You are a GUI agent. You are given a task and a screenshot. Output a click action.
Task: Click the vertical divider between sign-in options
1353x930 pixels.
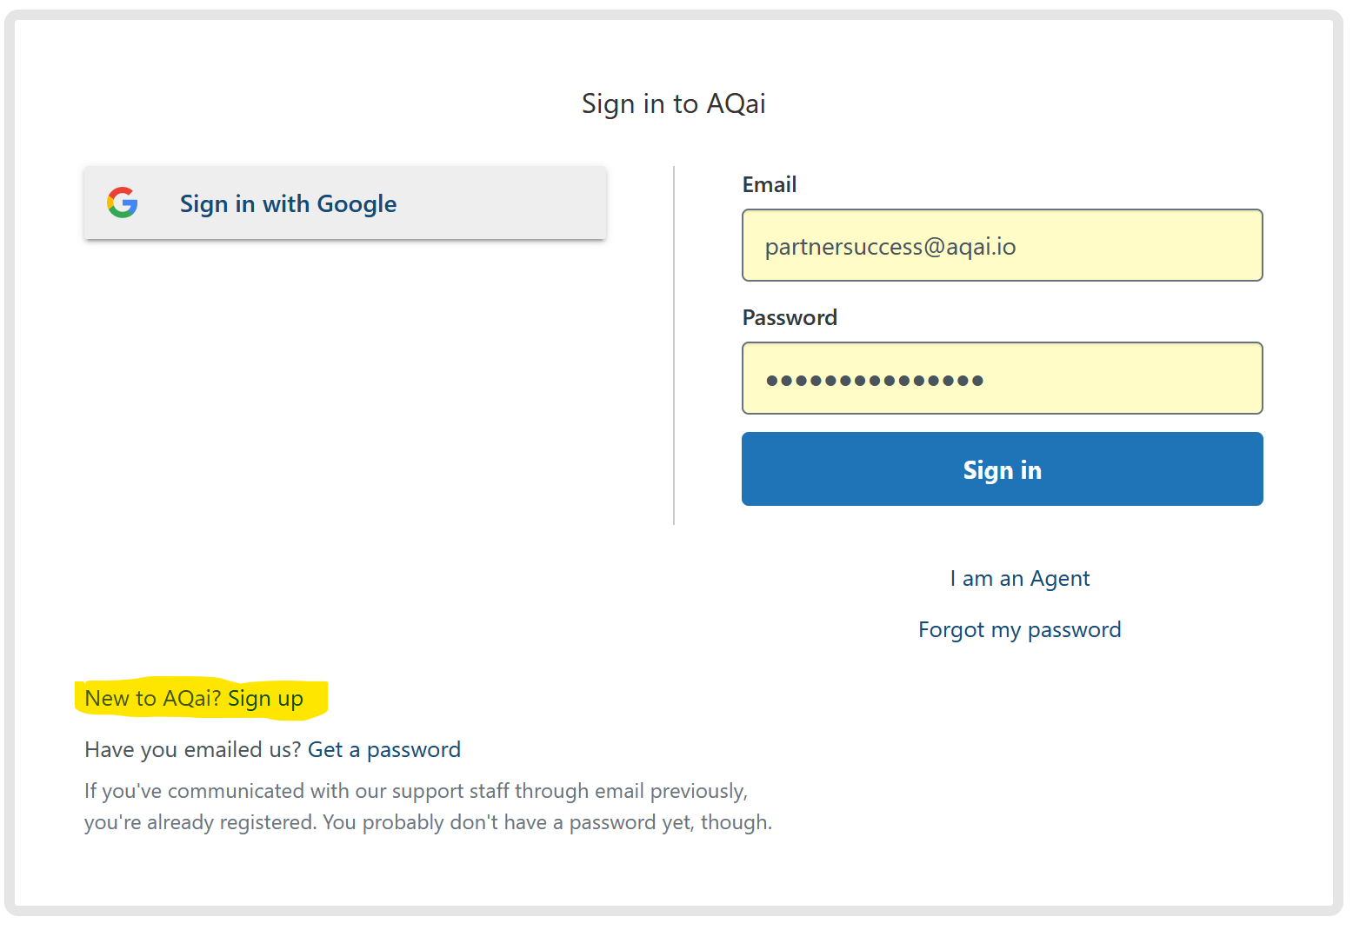coord(674,345)
